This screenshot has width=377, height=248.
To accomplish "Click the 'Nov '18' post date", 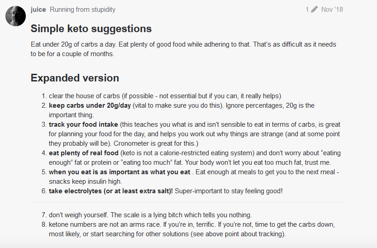I will pyautogui.click(x=332, y=10).
